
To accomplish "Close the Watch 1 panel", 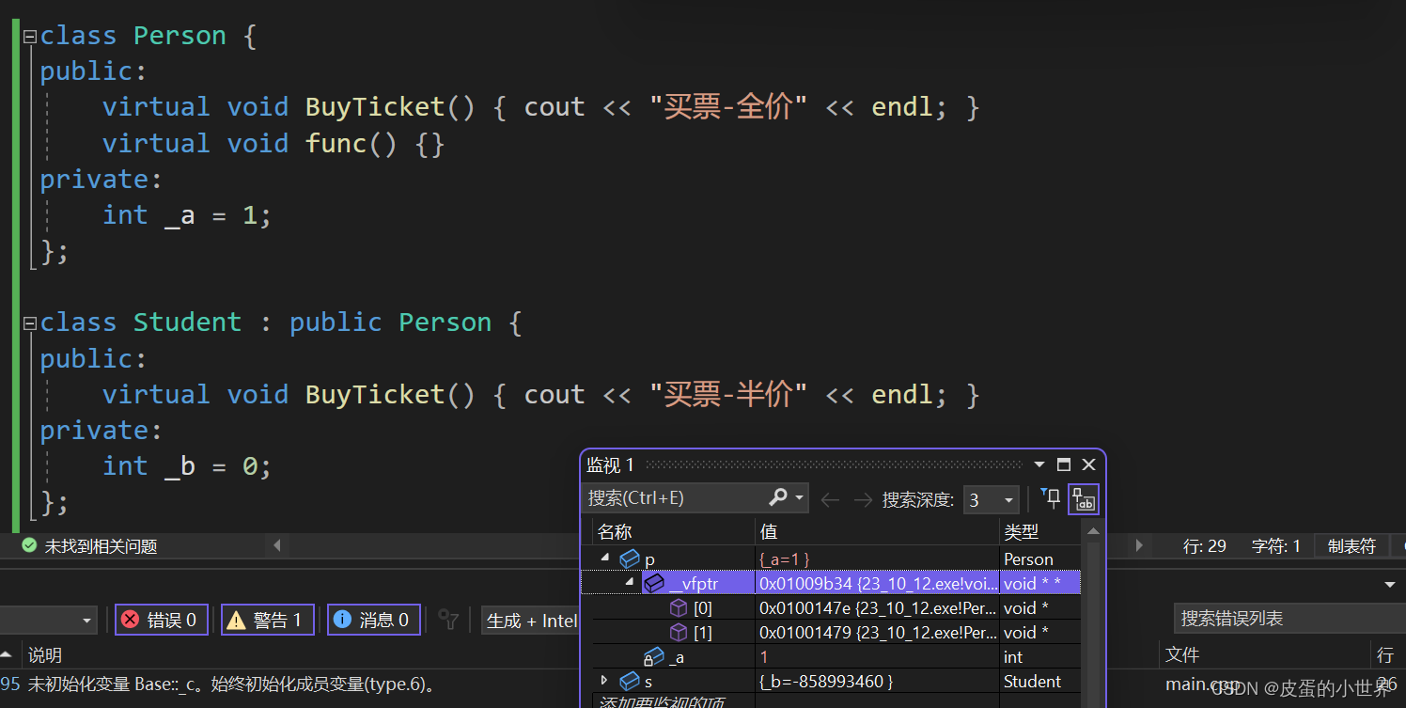I will (x=1088, y=464).
